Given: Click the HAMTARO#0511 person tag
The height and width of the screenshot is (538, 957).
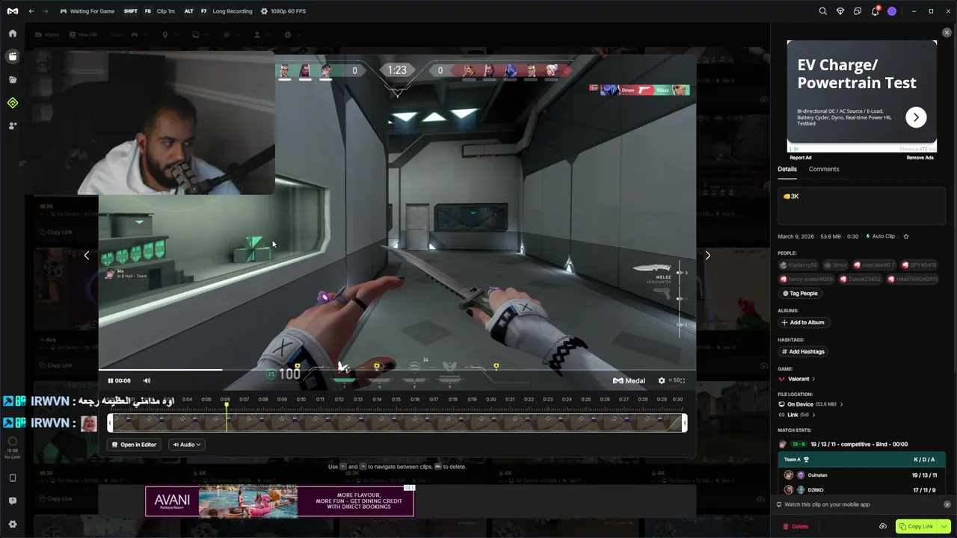Looking at the screenshot, I should click(912, 279).
